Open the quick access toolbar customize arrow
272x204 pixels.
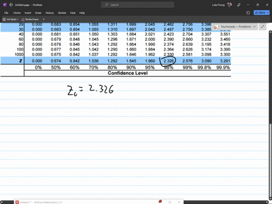tap(44, 19)
